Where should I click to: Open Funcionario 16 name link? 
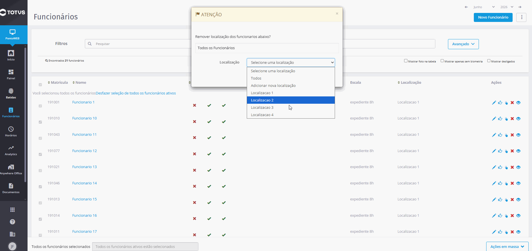point(84,215)
